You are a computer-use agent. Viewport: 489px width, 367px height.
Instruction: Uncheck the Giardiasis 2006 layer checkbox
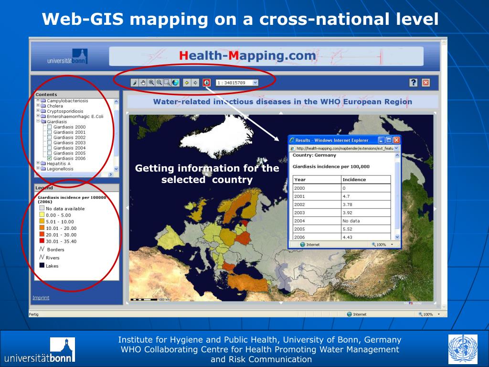click(49, 158)
